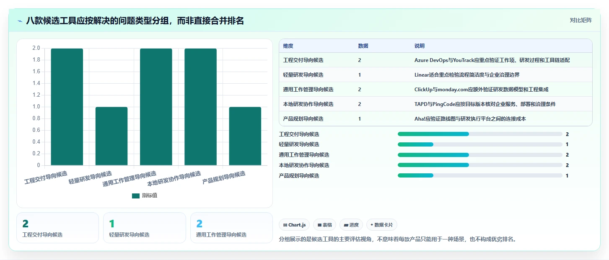Click 产品规划导向候选 in the table
This screenshot has height=260, width=609.
point(303,119)
